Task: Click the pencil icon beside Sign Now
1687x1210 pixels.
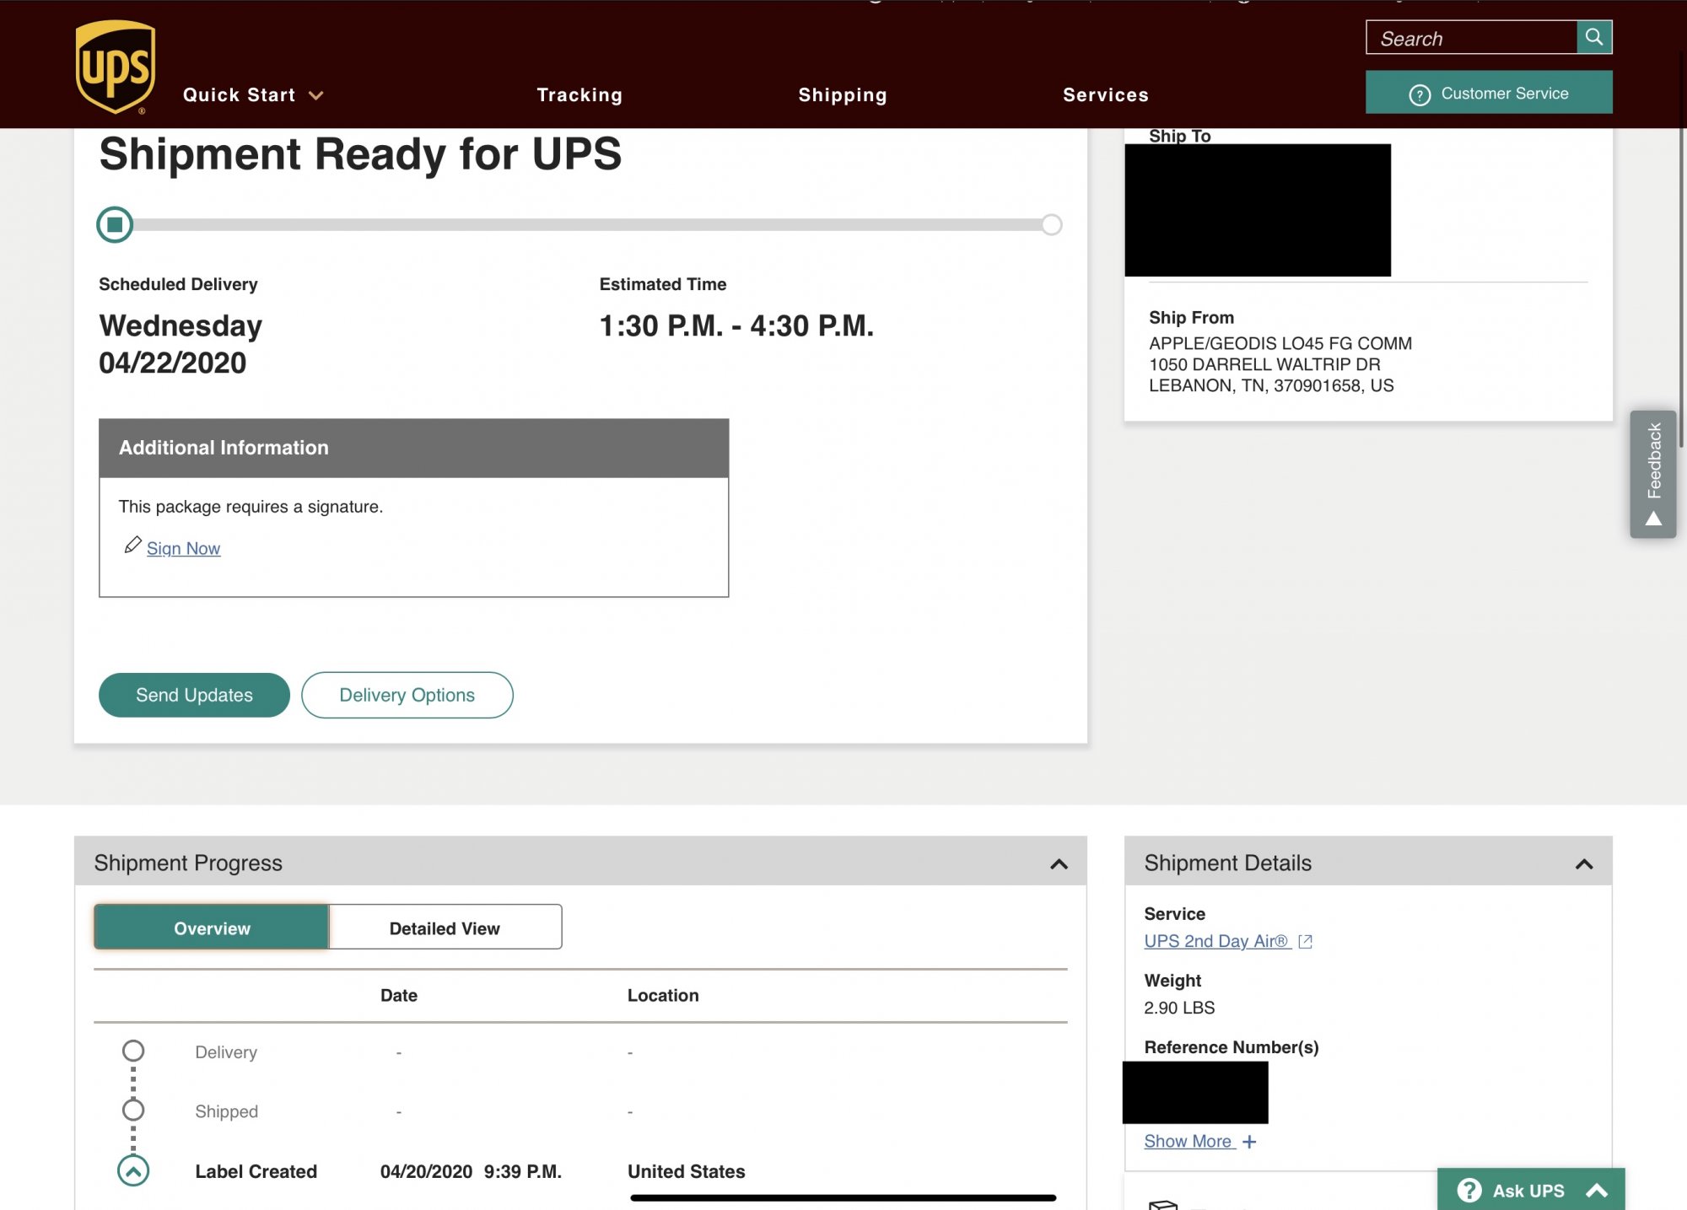Action: point(132,546)
